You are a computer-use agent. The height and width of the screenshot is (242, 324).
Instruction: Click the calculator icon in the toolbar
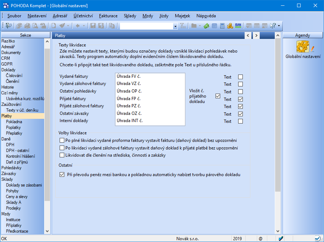[x=222, y=26]
